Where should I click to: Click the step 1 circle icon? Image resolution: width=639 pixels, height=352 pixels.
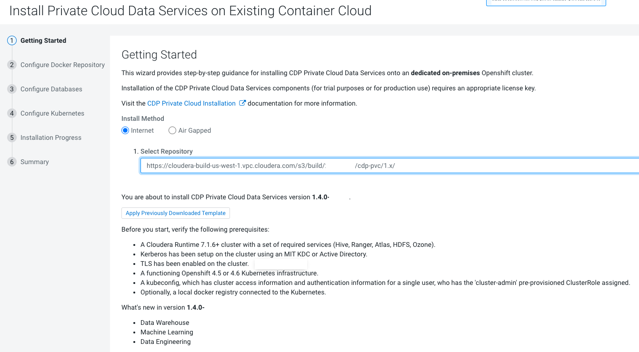[x=12, y=41]
